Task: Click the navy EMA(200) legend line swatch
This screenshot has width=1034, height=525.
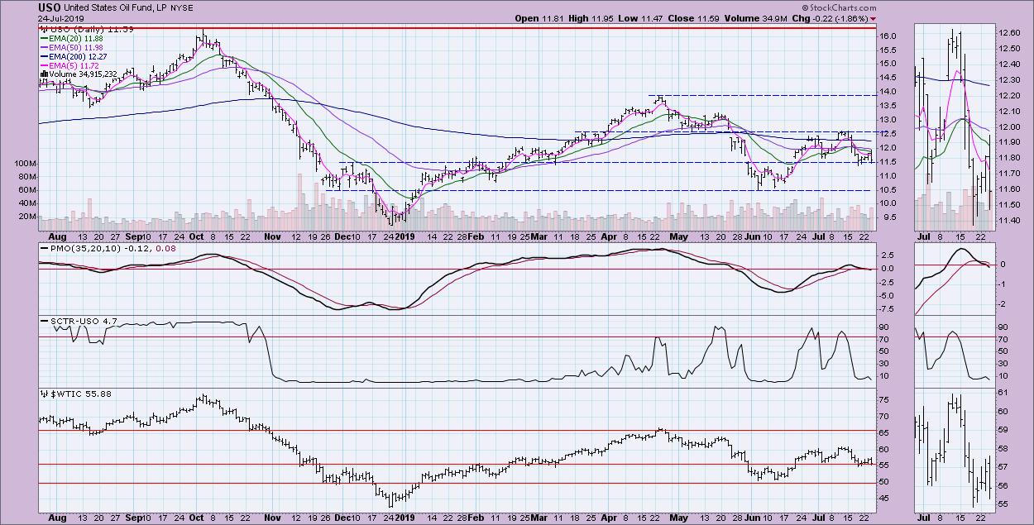Action: click(43, 55)
